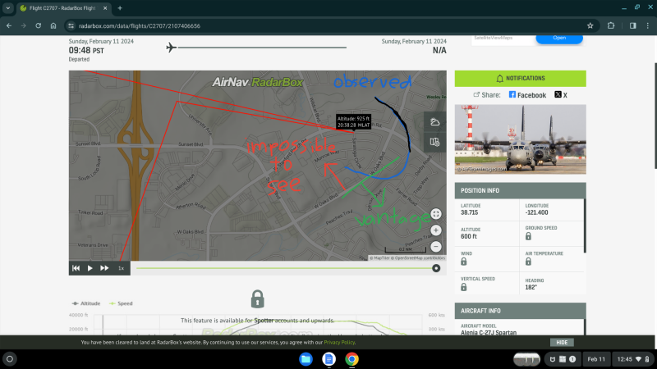Open the Chrome three-dot menu
This screenshot has width=657, height=369.
click(x=648, y=25)
